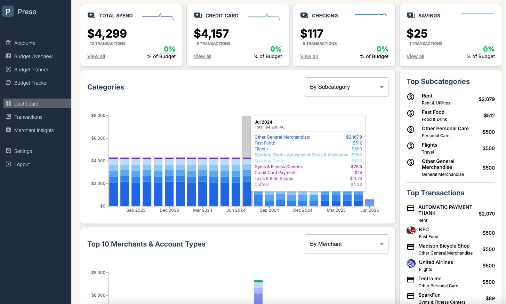Viewport: 506px width, 304px height.
Task: Click the money icon on Savings card
Action: (x=411, y=15)
